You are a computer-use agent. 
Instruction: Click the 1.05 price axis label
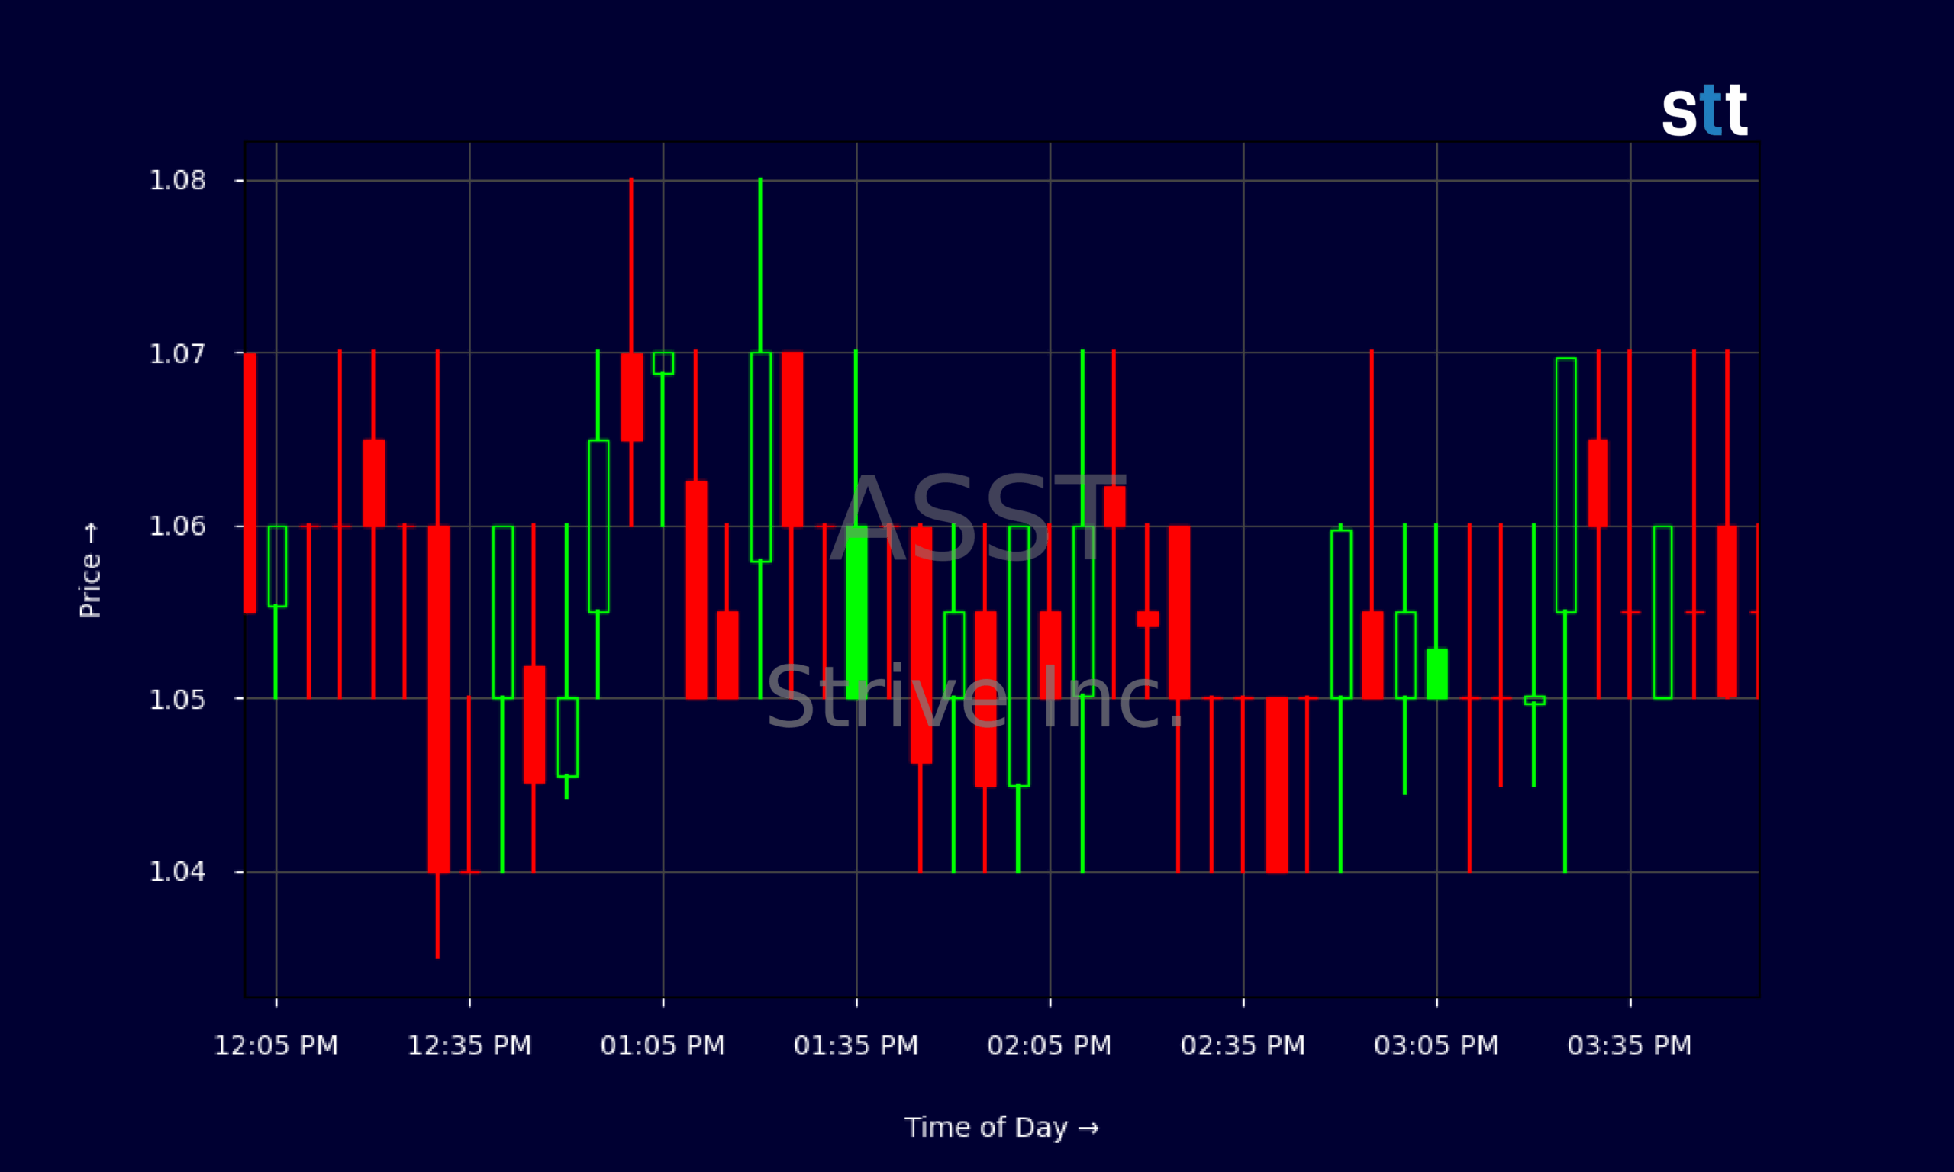coord(178,698)
